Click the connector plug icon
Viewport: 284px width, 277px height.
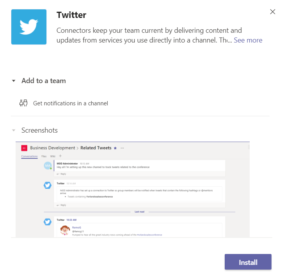(23, 103)
